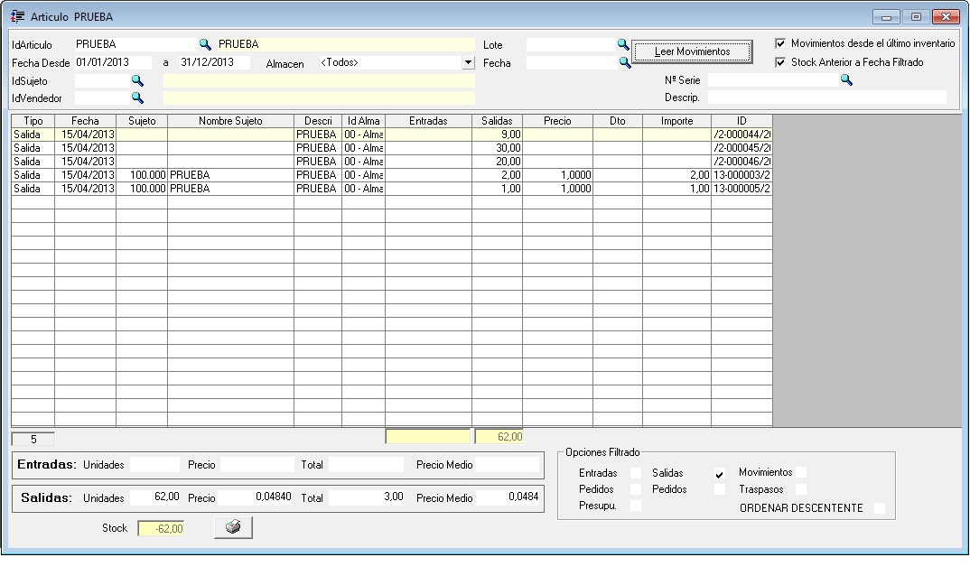Screen dimensions: 970x585
Task: Toggle Movimientos desde el último inventario checkbox
Action: click(x=780, y=43)
